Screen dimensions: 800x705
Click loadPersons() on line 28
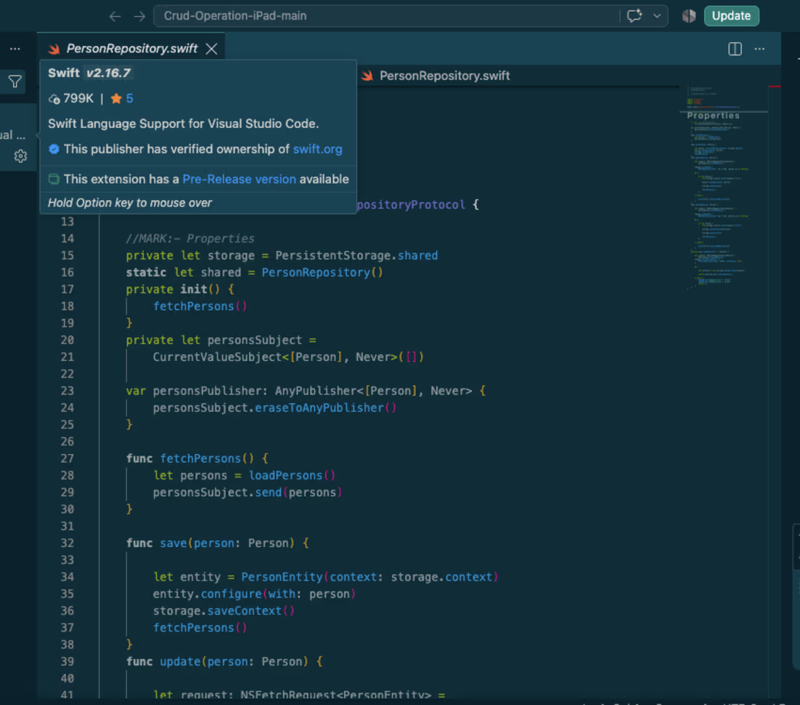click(x=292, y=475)
